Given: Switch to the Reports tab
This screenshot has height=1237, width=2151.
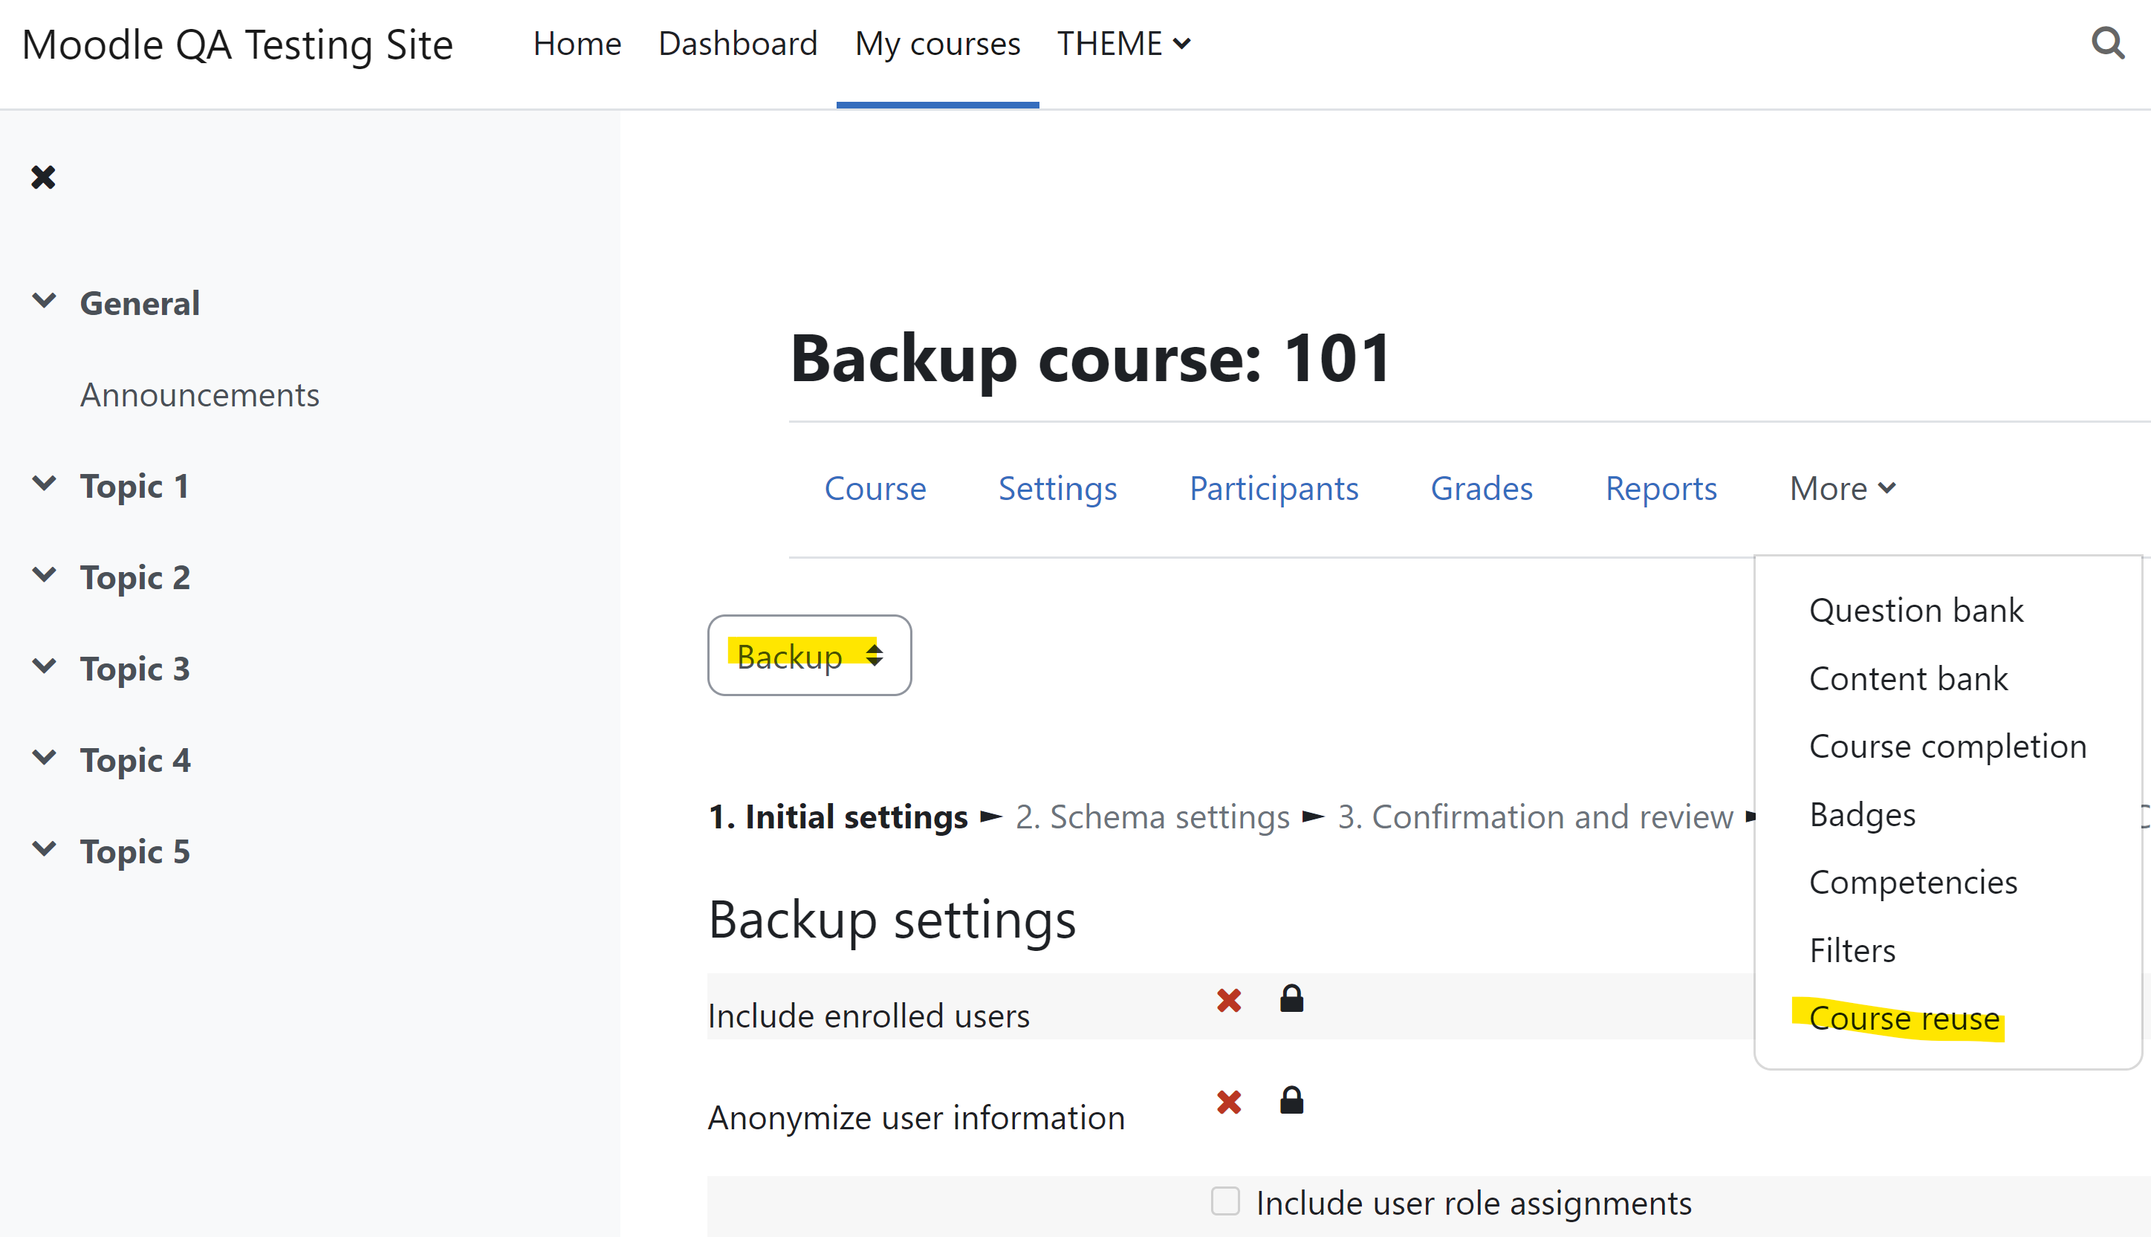Looking at the screenshot, I should (1661, 489).
